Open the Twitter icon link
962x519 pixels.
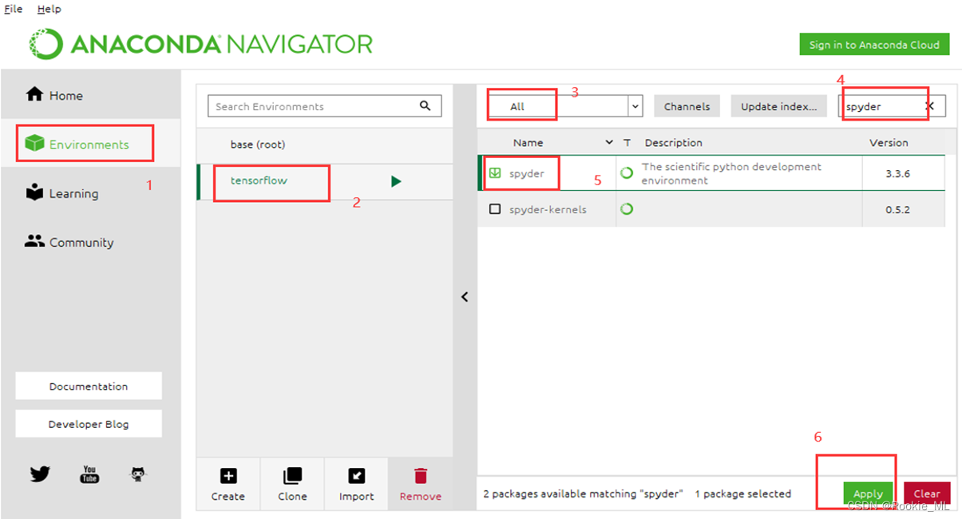pyautogui.click(x=40, y=474)
